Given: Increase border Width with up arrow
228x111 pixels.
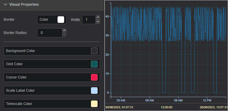Looking at the screenshot, I should pyautogui.click(x=98, y=17).
